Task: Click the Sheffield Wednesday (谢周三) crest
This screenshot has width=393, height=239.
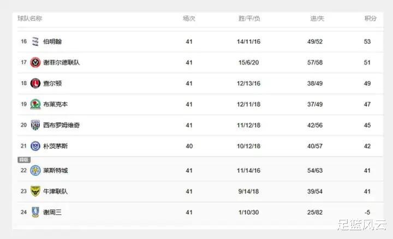Action: coord(35,212)
